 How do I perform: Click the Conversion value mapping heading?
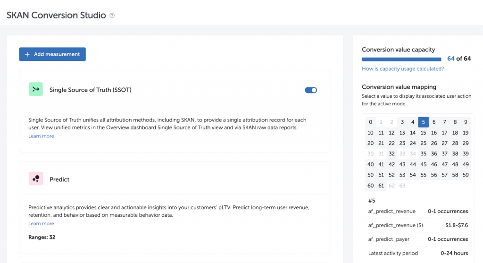point(399,87)
